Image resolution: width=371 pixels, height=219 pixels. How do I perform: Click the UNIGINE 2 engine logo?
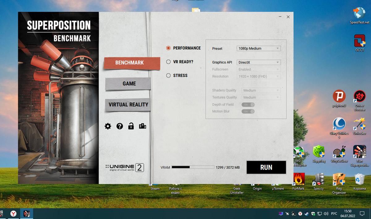(124, 168)
